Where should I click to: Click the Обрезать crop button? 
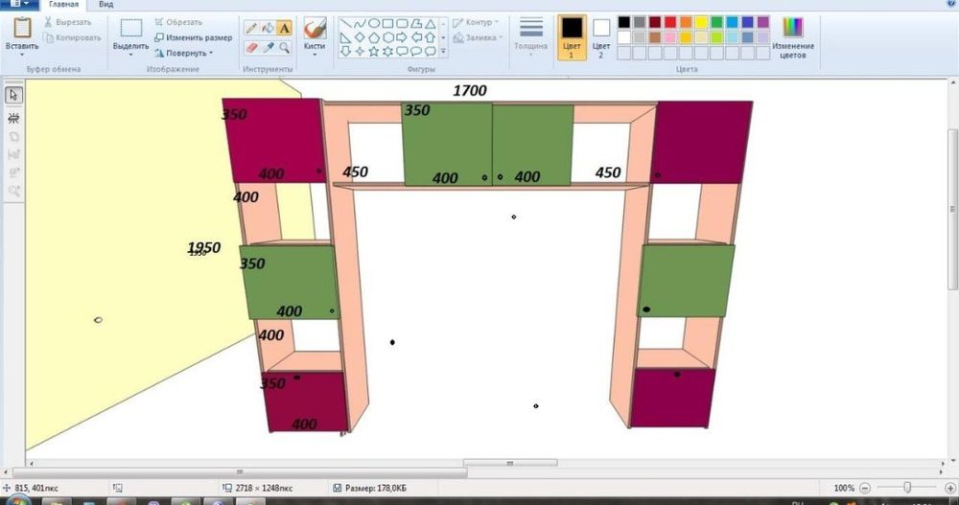(178, 22)
